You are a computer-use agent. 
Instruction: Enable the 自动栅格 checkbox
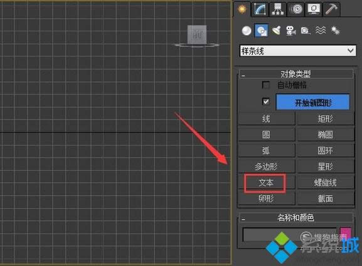click(266, 85)
